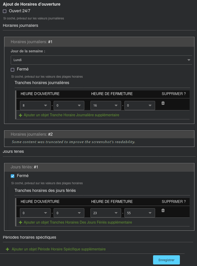
Task: Click the 'Périodes horaires spécifiques' heading
Action: point(30,237)
